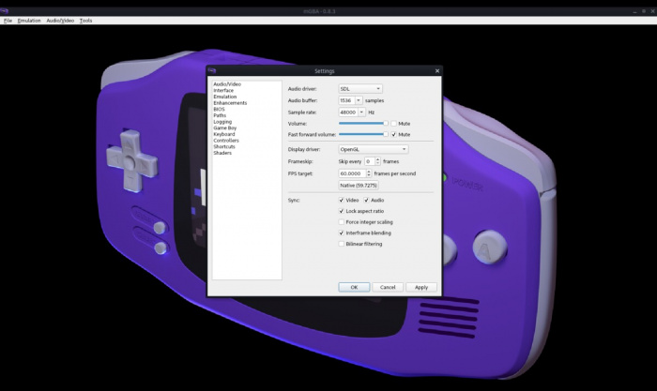Enable Bilinear filtering checkbox
The height and width of the screenshot is (391, 657).
coord(342,244)
